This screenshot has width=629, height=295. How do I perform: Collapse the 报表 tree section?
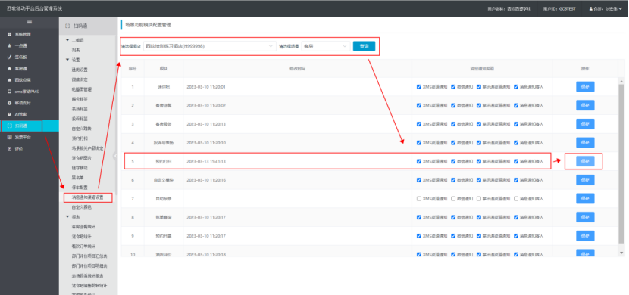pyautogui.click(x=67, y=217)
